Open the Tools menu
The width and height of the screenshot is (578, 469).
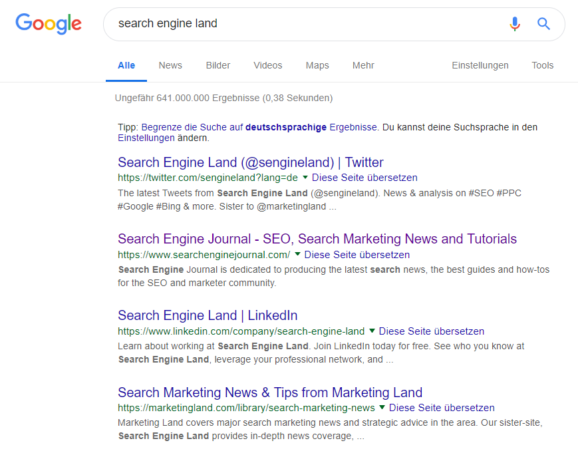(x=542, y=65)
